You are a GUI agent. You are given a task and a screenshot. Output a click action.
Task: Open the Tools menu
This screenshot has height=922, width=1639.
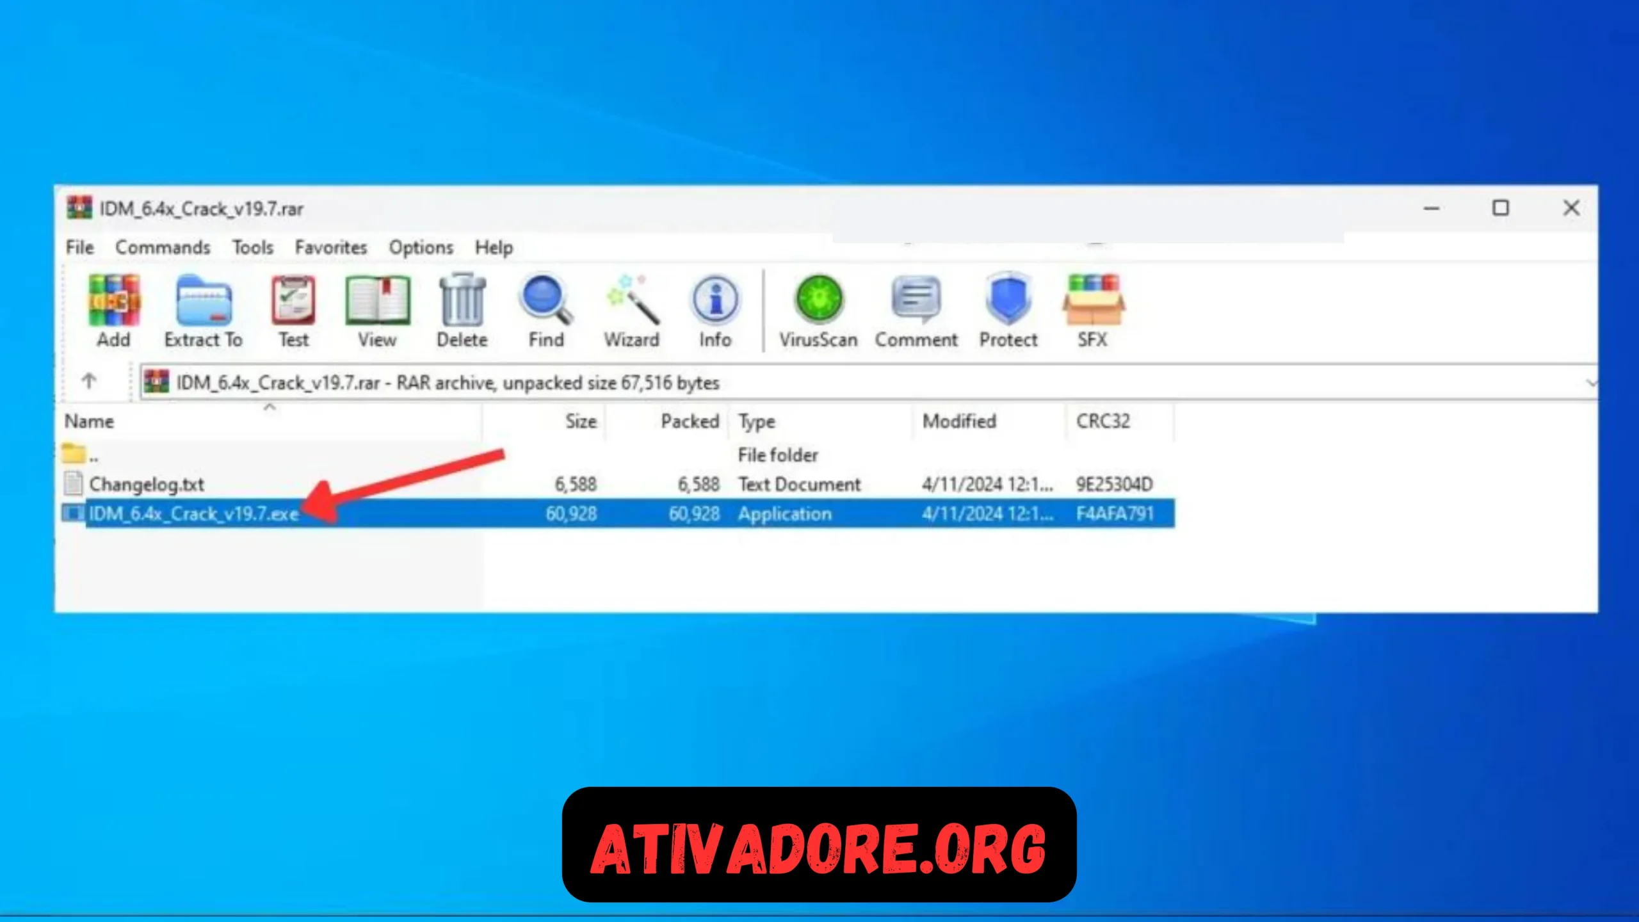252,247
